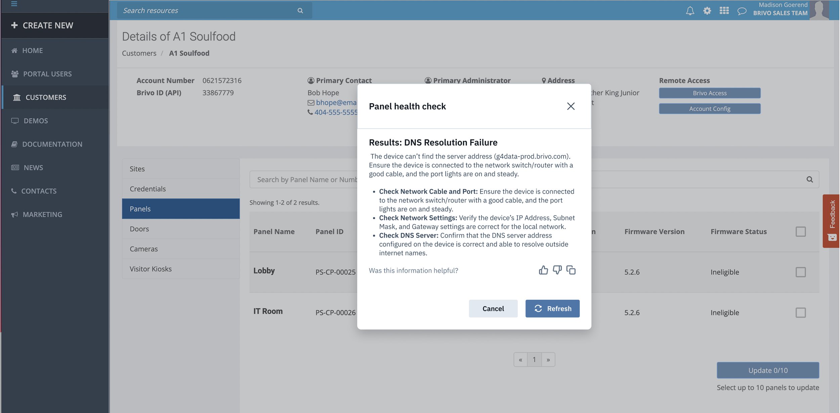Close the Panel health check dialog
Image resolution: width=840 pixels, height=413 pixels.
pyautogui.click(x=571, y=106)
